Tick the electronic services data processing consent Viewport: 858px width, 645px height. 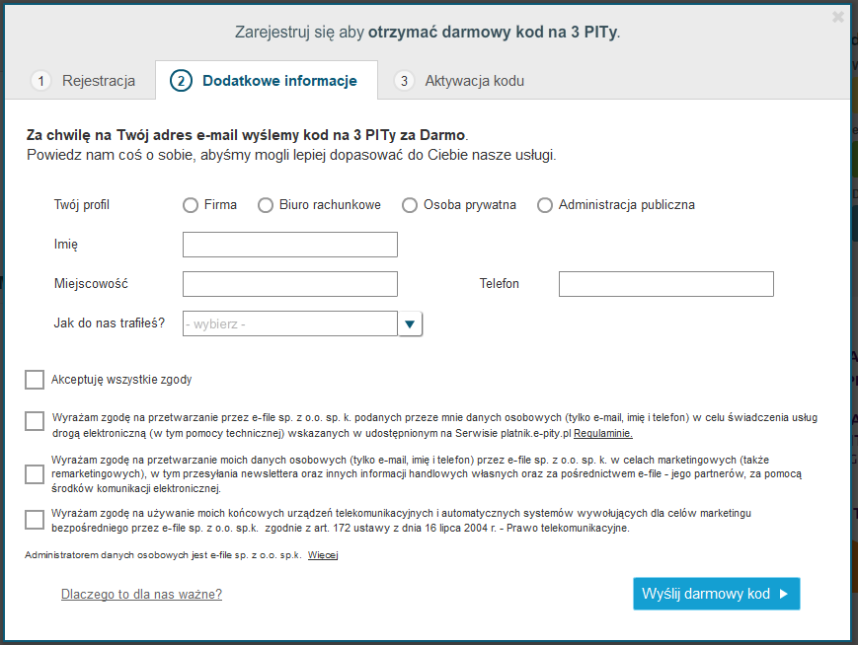coord(35,421)
